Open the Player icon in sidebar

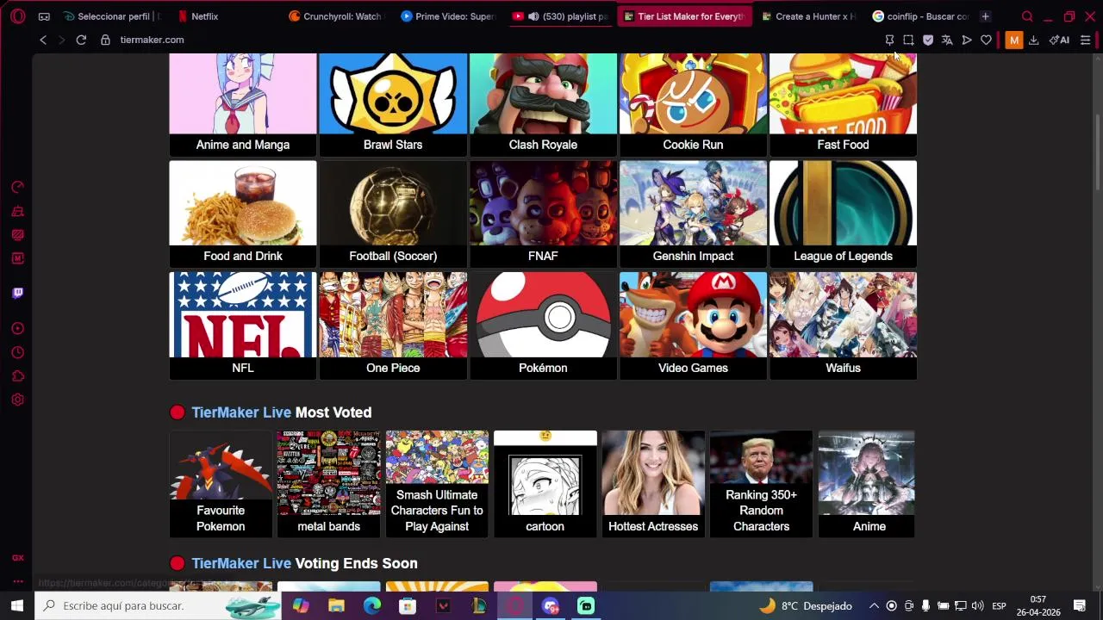tap(17, 328)
